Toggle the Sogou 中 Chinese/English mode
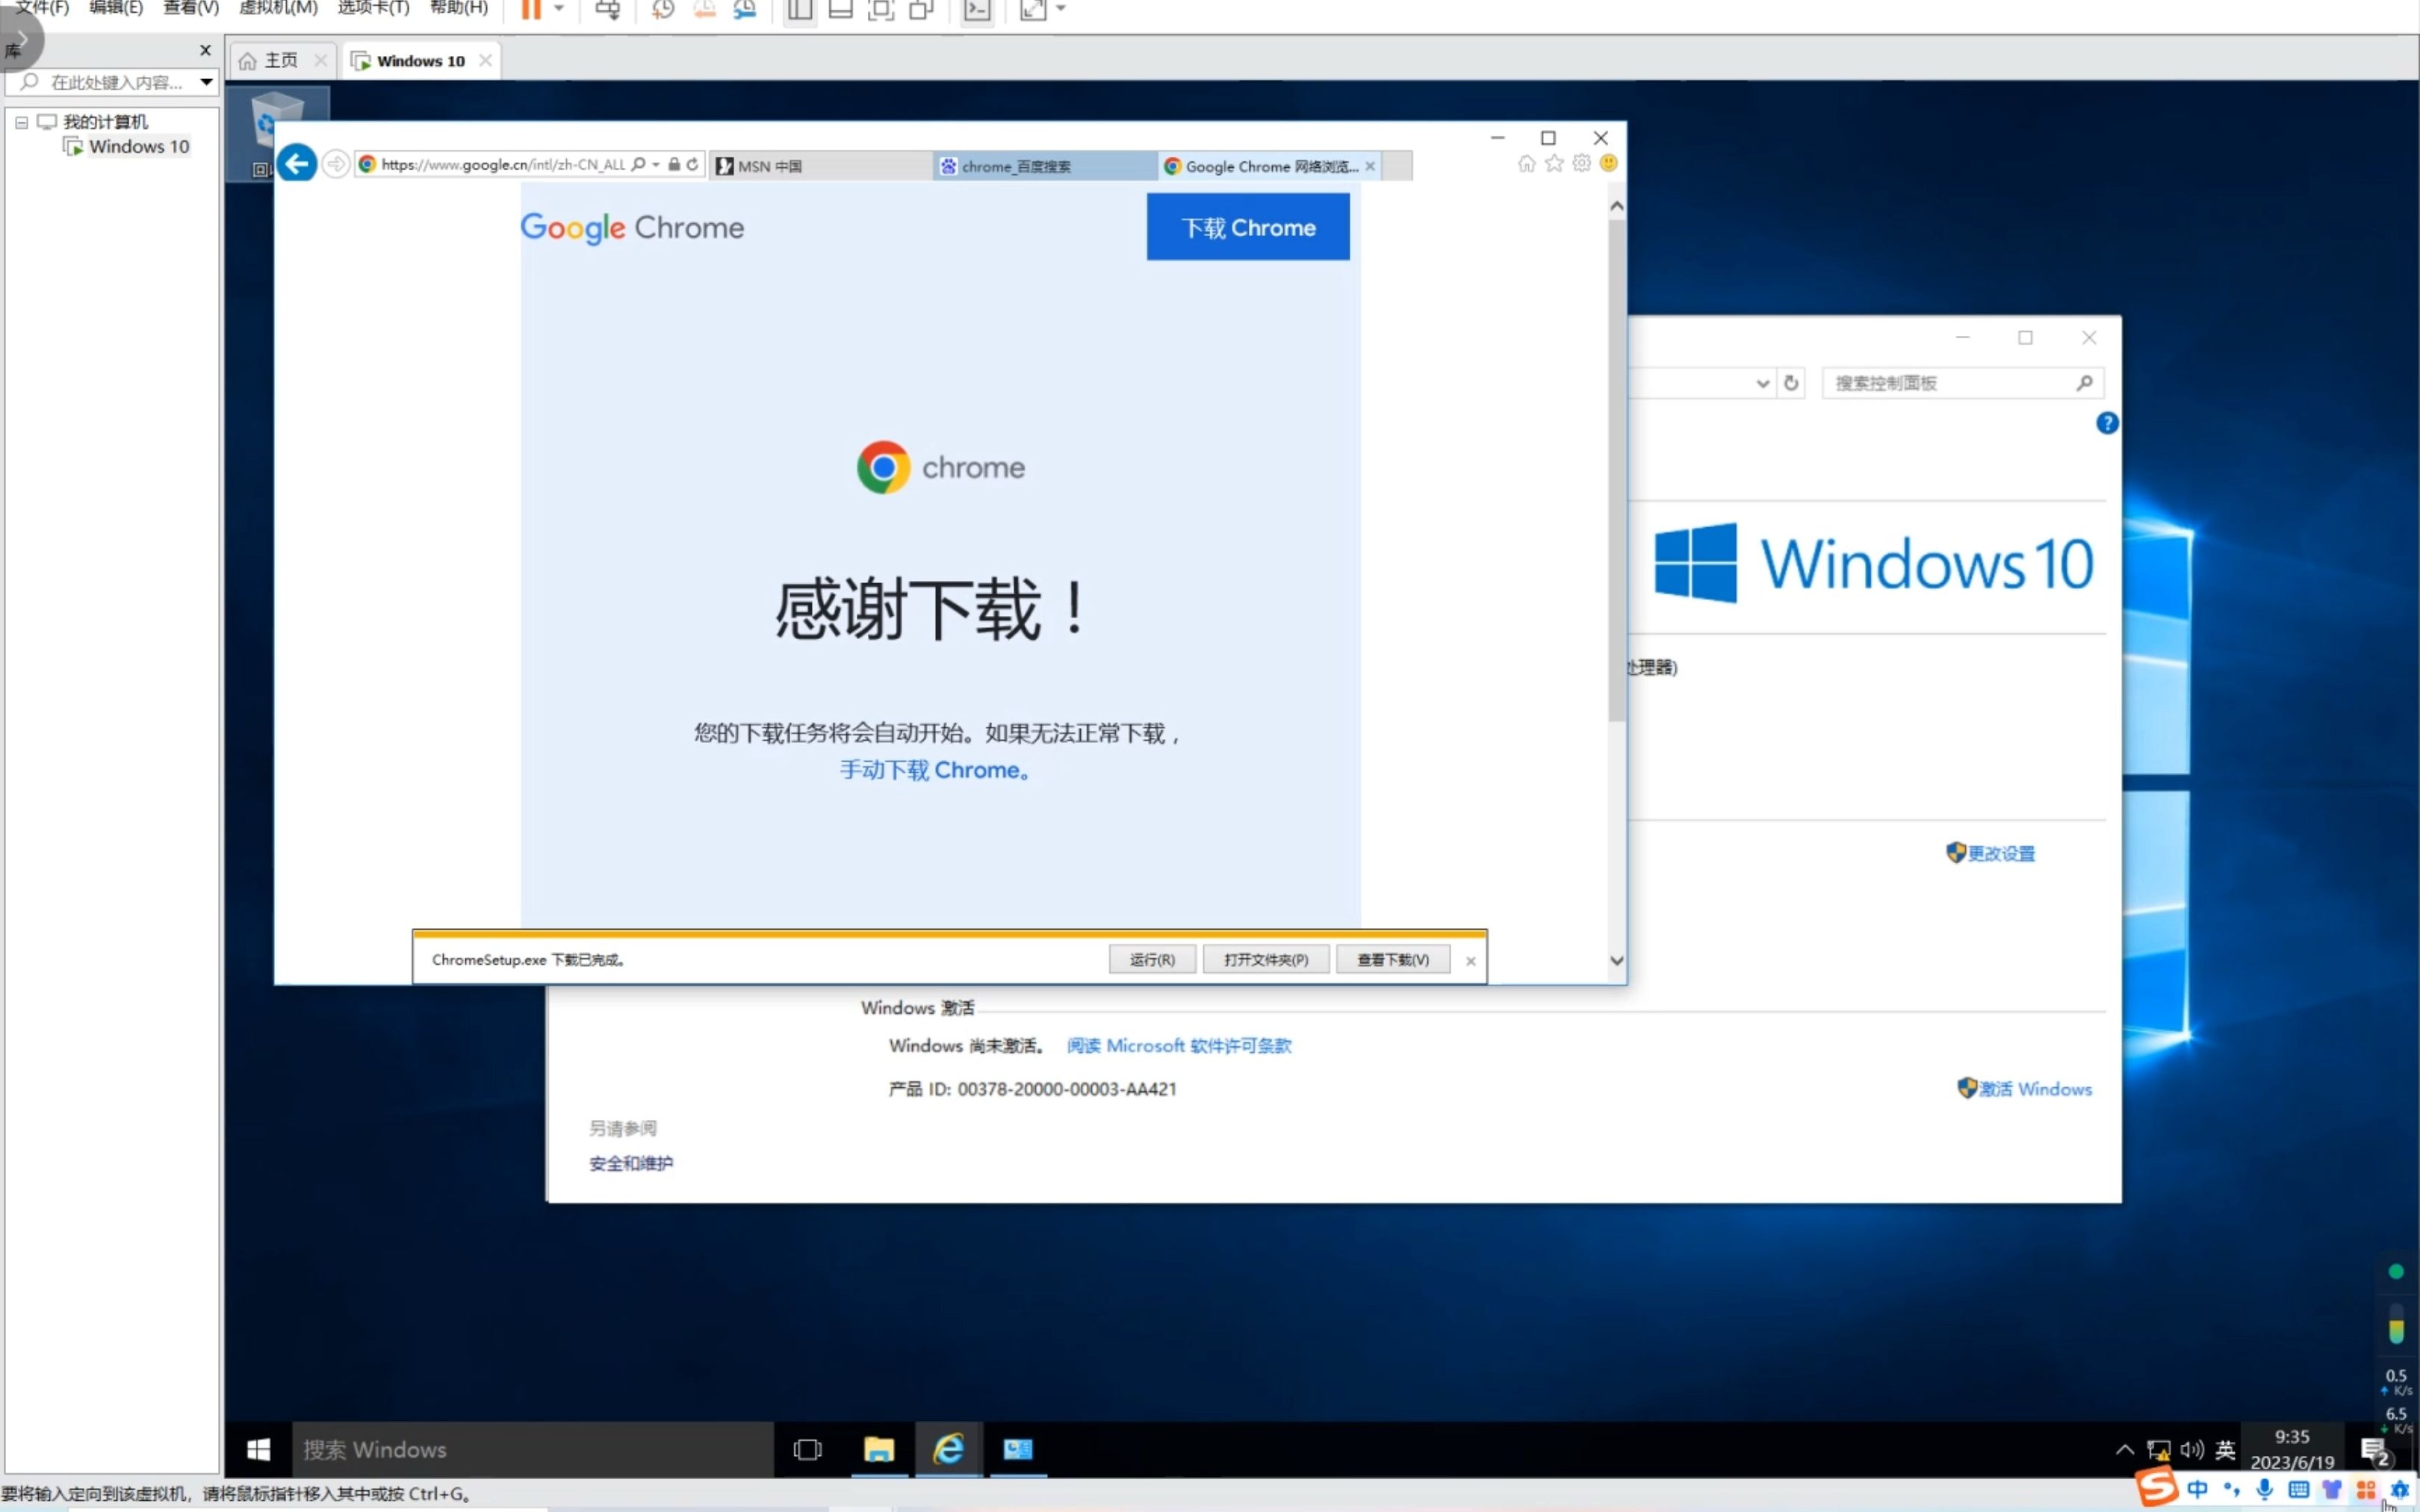This screenshot has height=1512, width=2420. pos(2197,1490)
